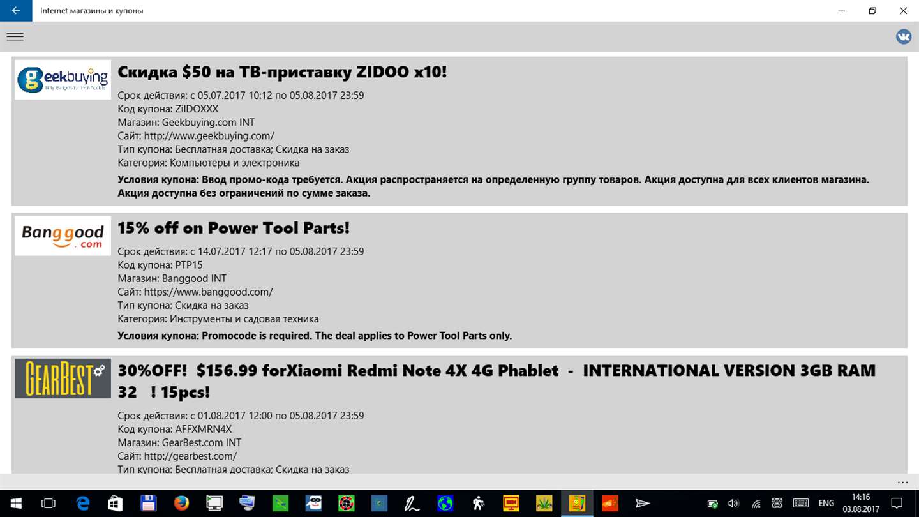Screen dimensions: 919x517
Task: Open the pen signature taskbar app
Action: (412, 504)
